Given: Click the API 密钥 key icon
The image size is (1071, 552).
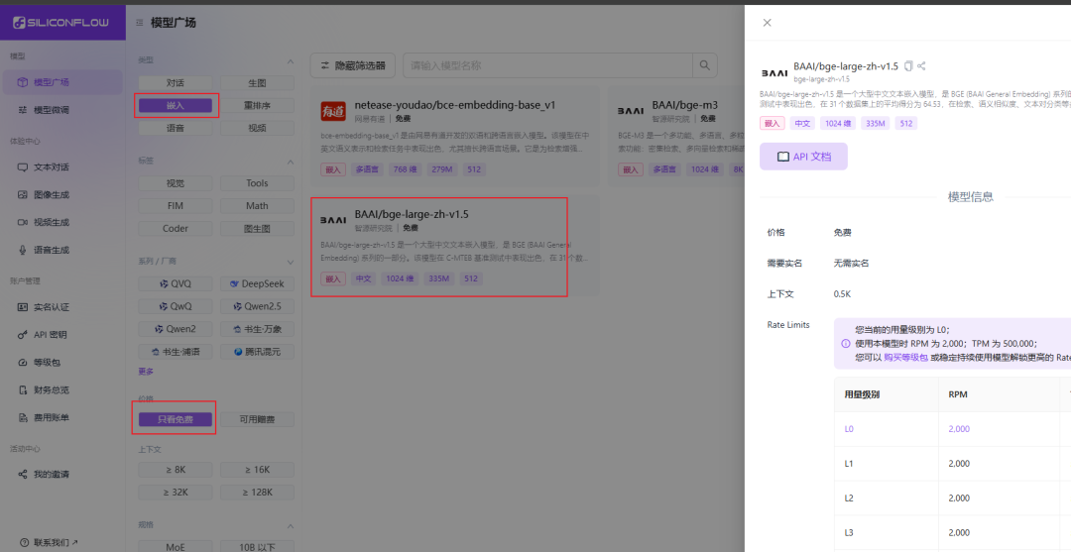Looking at the screenshot, I should 23,334.
